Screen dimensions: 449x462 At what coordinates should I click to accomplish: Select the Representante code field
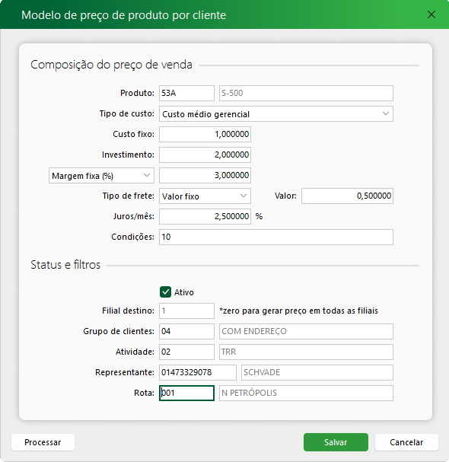click(198, 372)
